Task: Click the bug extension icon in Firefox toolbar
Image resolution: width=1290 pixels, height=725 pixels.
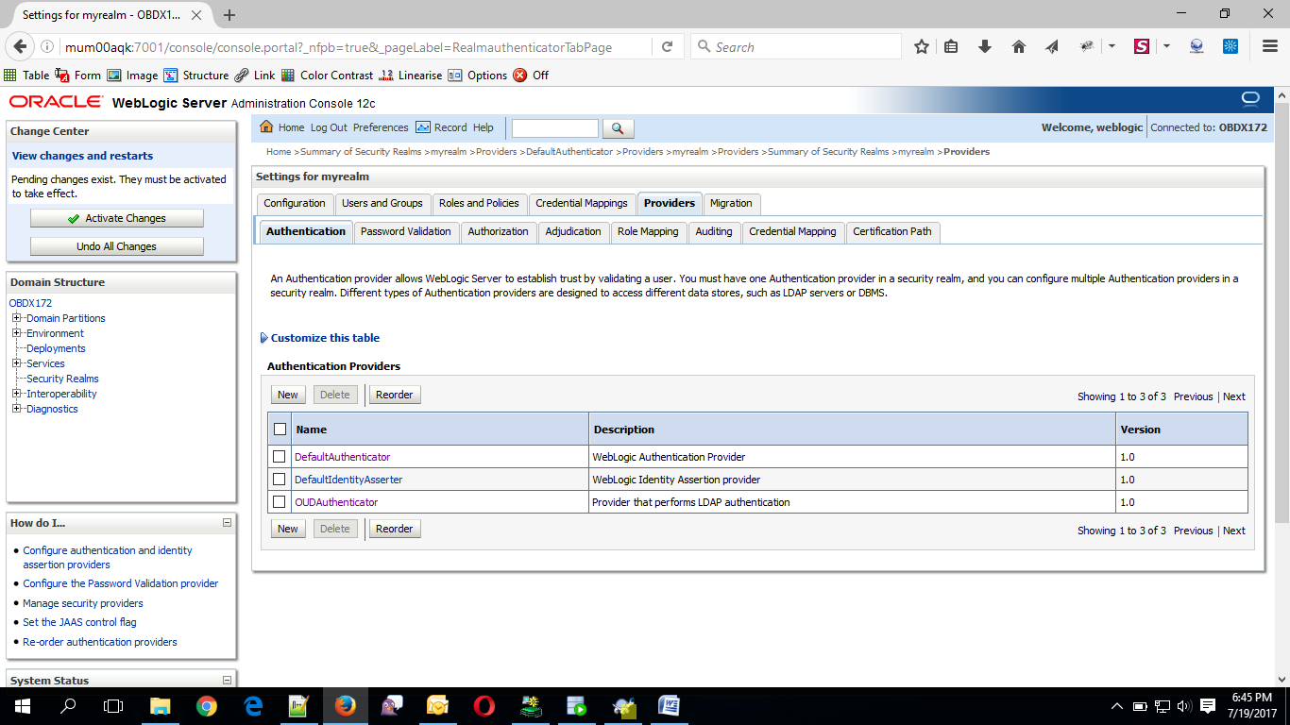Action: [x=1087, y=46]
